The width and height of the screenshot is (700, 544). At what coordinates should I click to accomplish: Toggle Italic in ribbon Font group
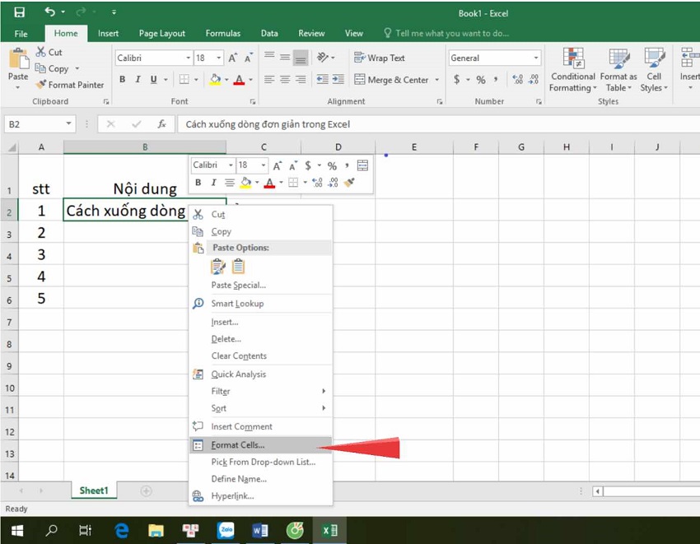pos(138,80)
